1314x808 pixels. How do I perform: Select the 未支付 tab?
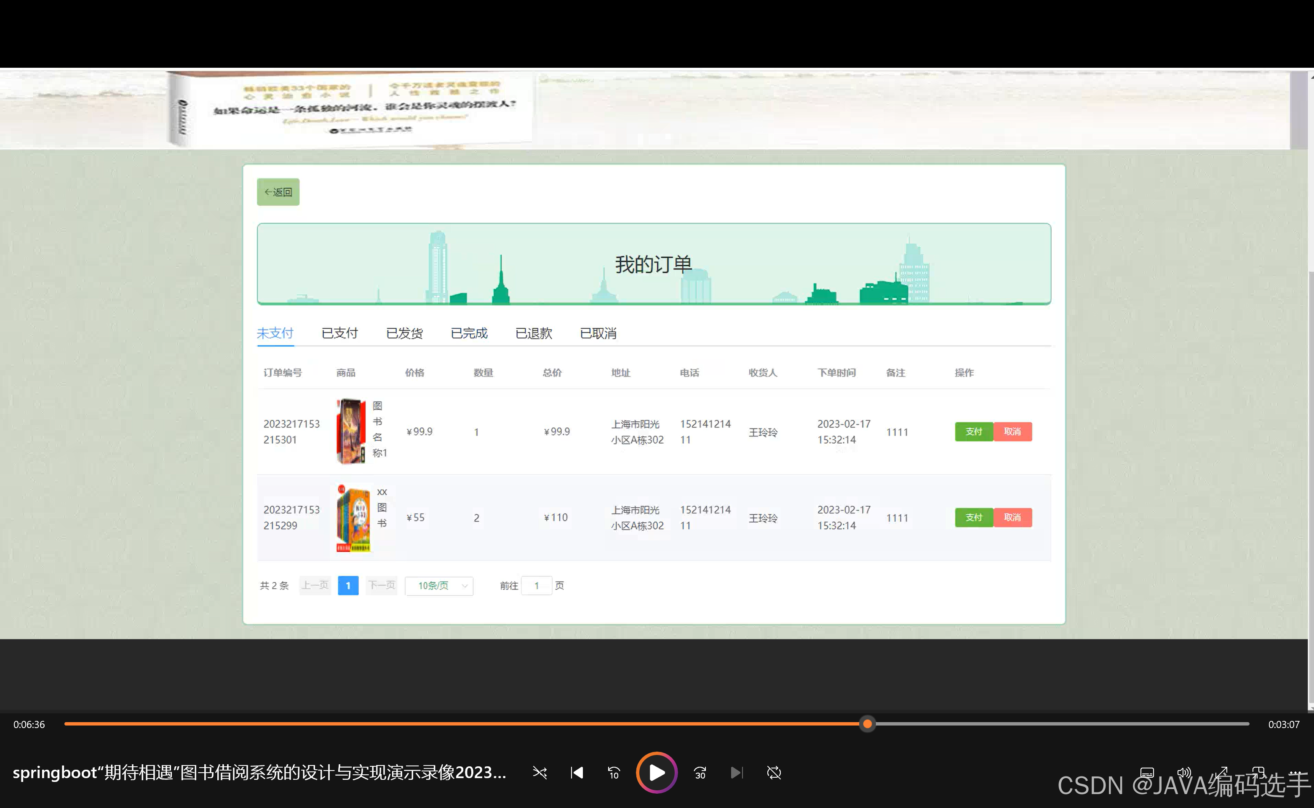275,333
